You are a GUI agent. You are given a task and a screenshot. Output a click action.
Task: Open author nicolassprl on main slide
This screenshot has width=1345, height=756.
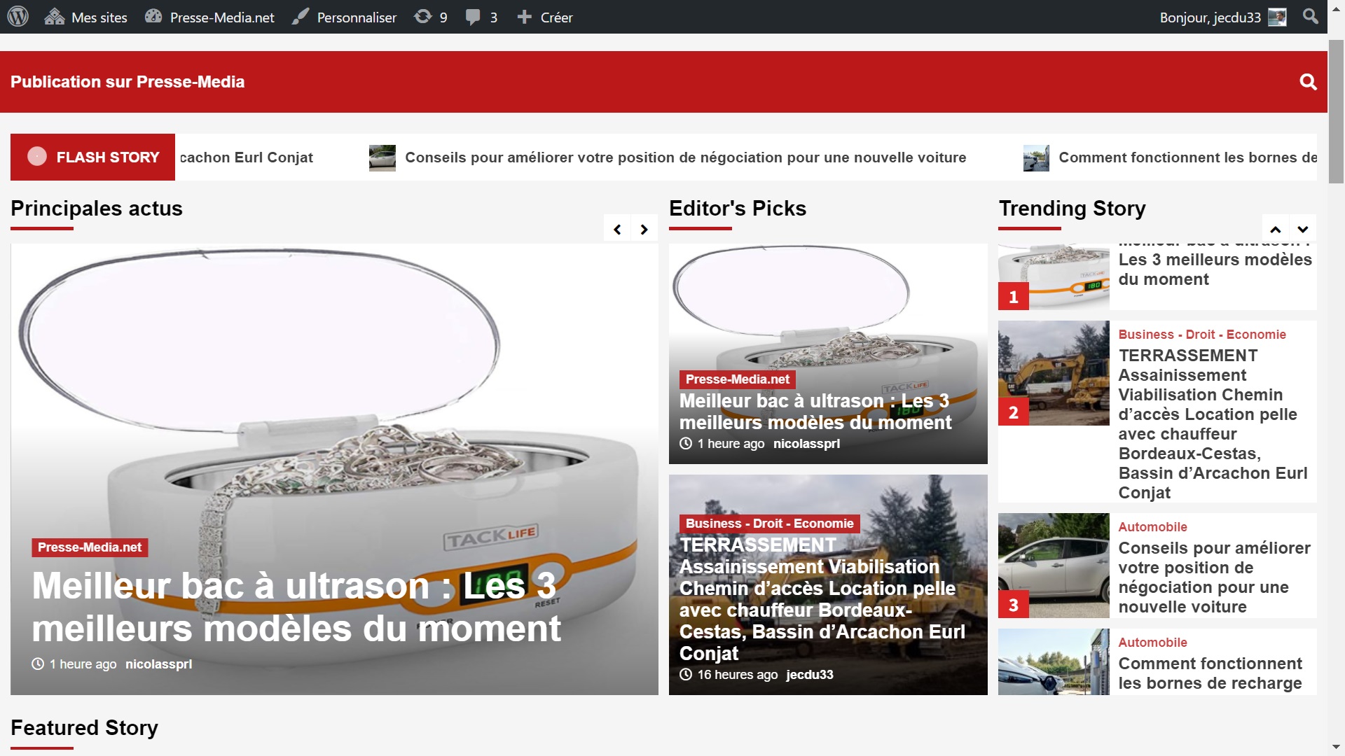(158, 664)
